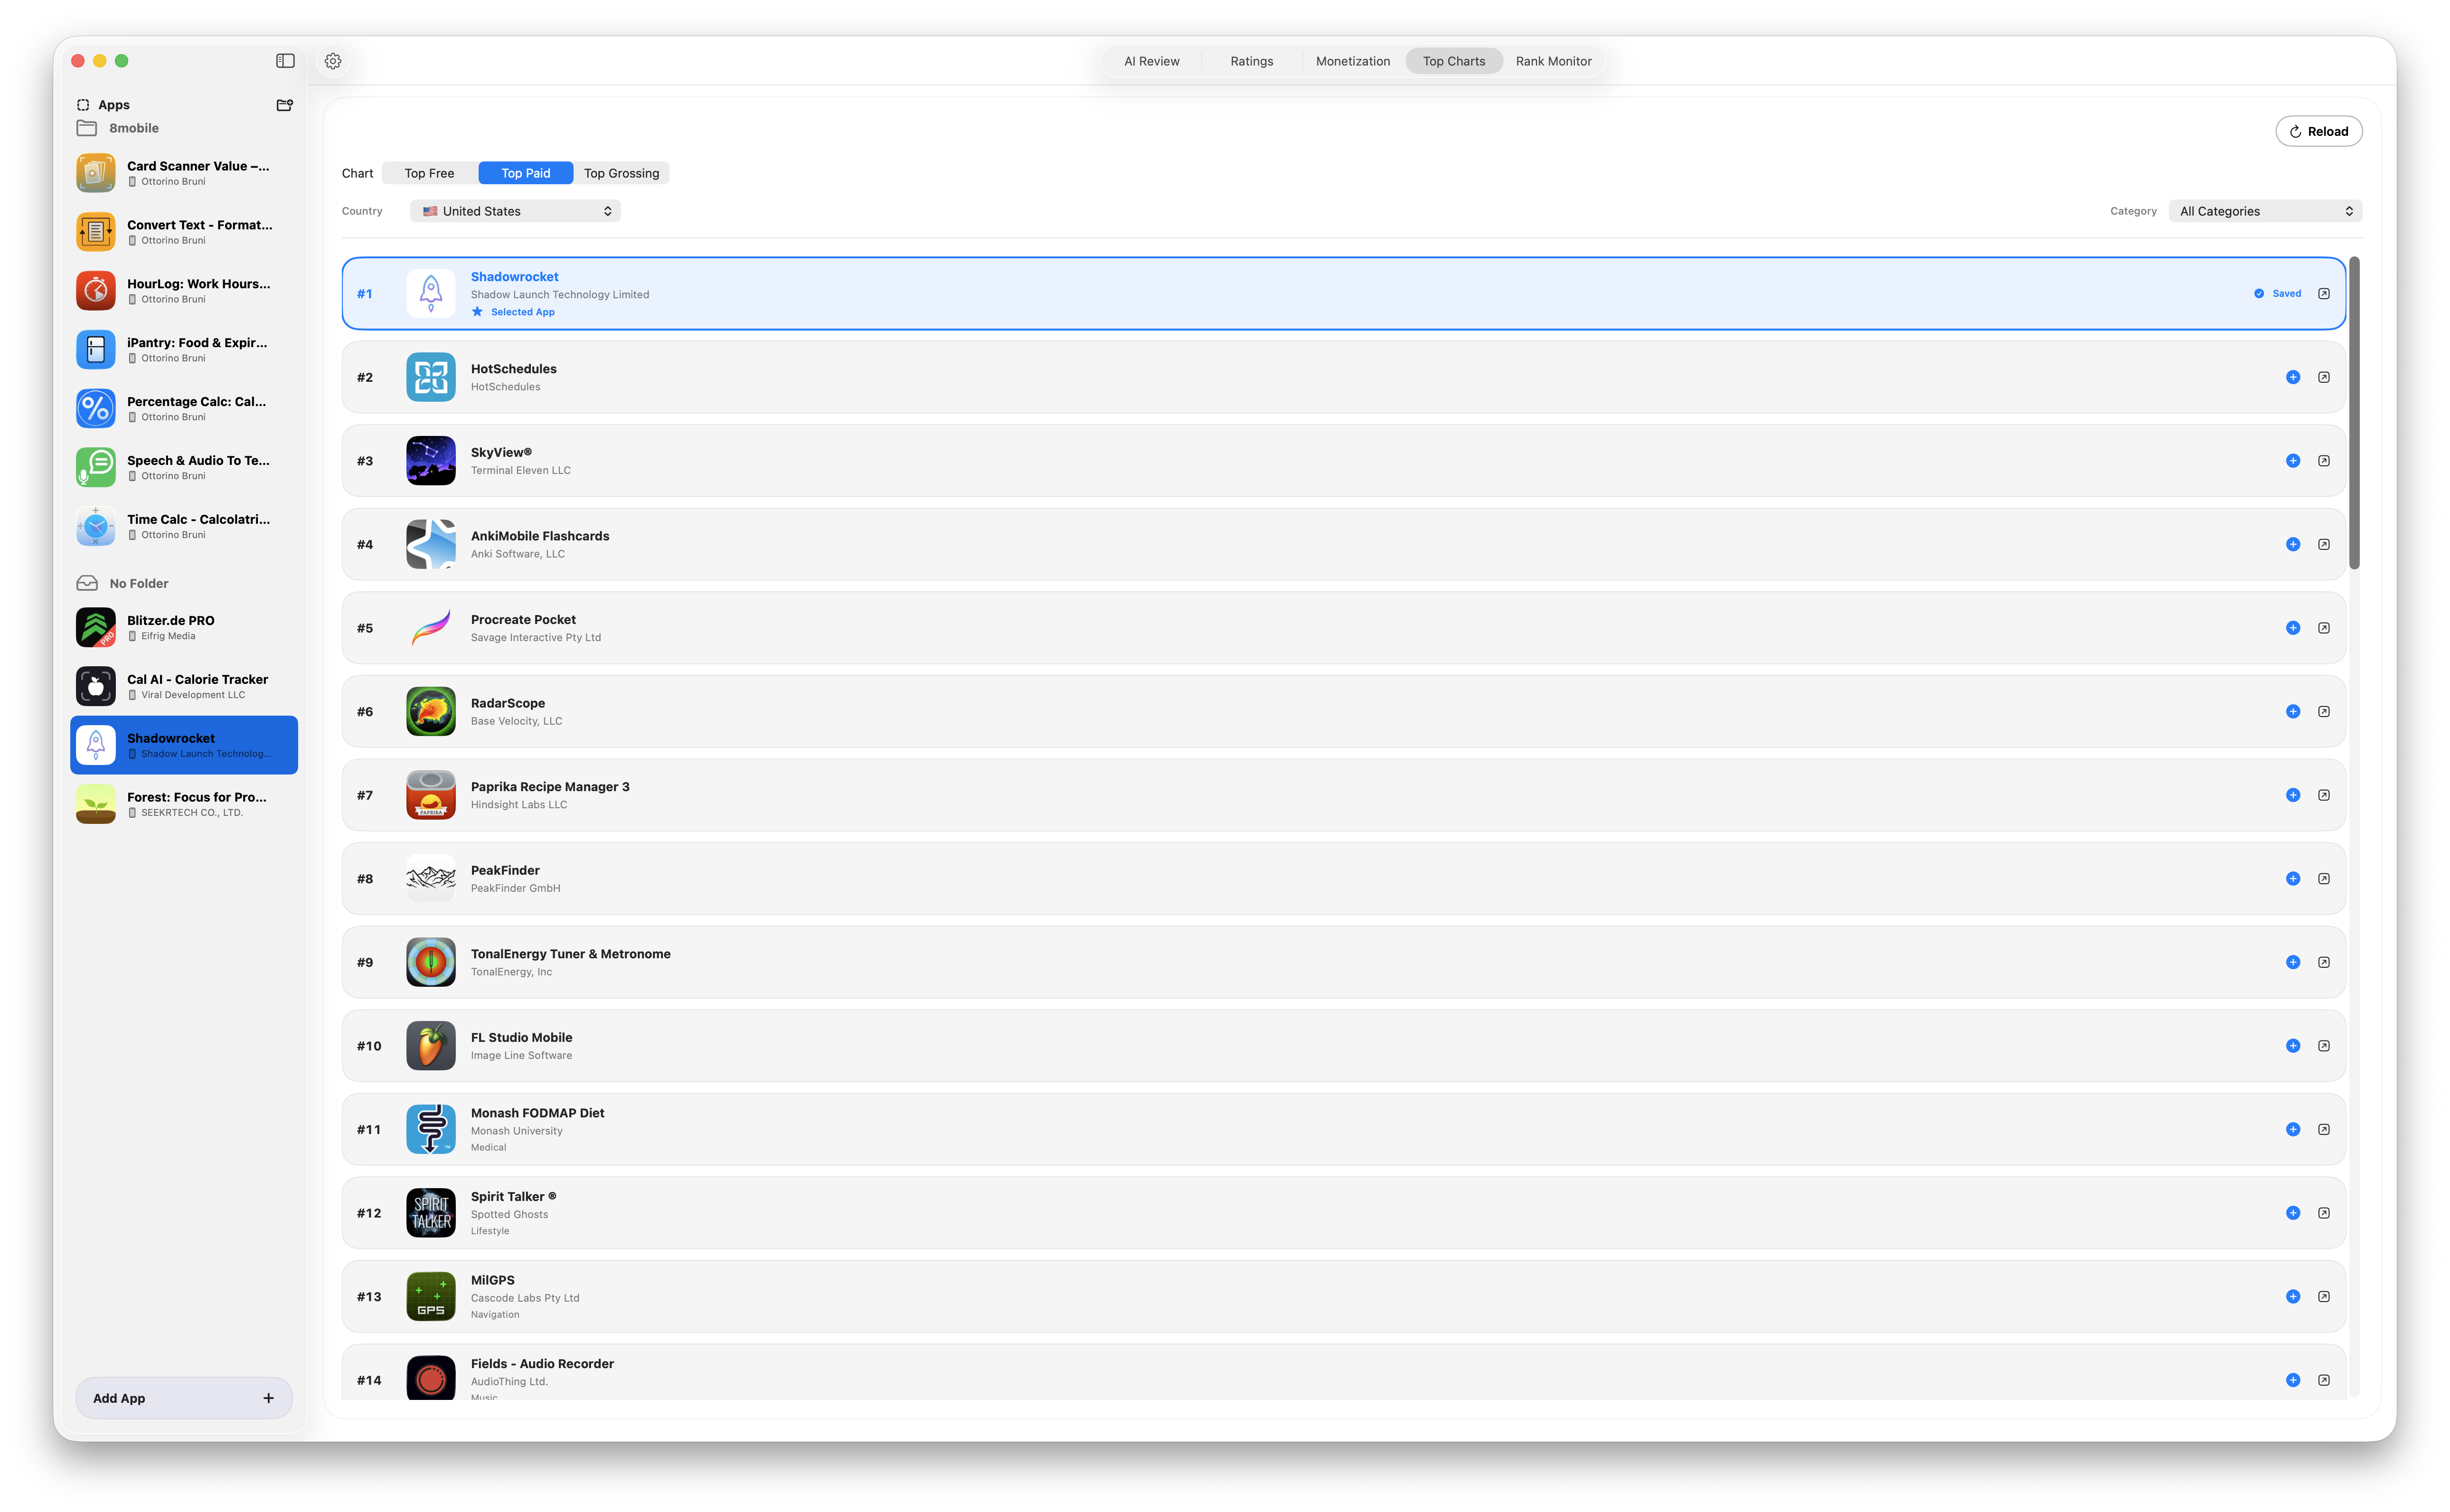Viewport: 2450px width, 1512px height.
Task: Select Time Calc in sidebar
Action: (184, 526)
